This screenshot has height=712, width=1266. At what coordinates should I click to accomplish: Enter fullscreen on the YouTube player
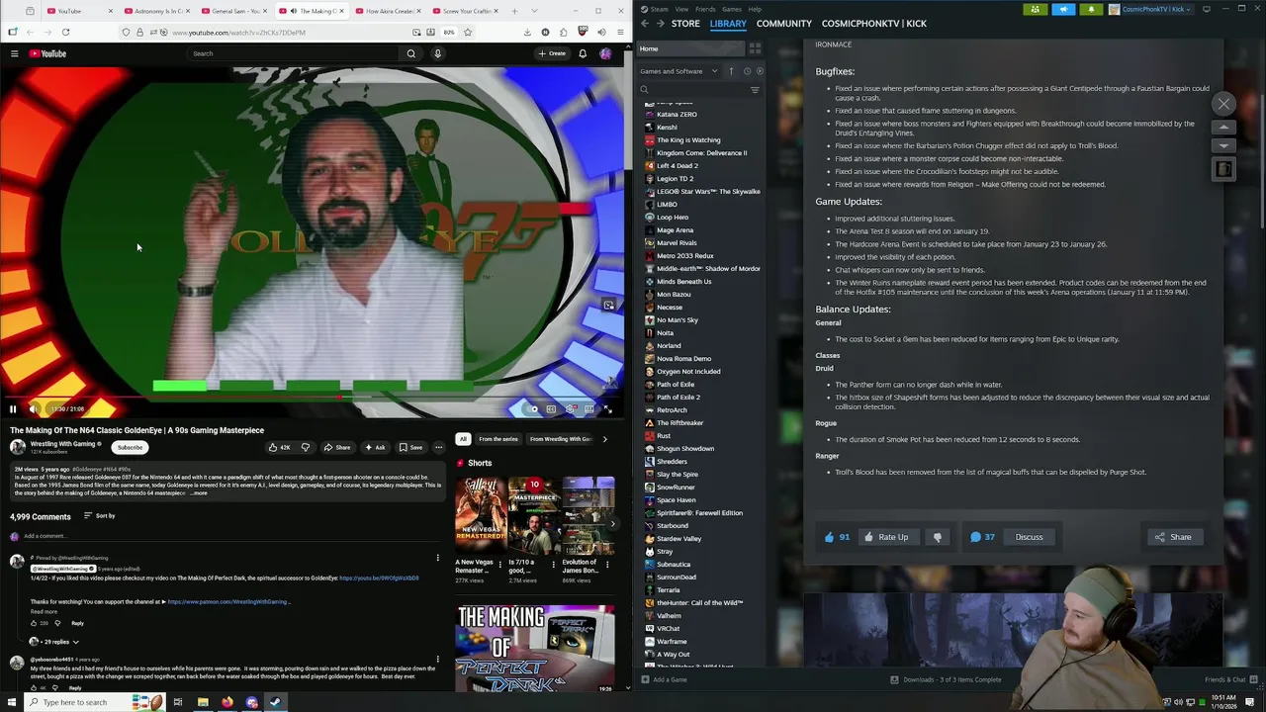pos(607,408)
